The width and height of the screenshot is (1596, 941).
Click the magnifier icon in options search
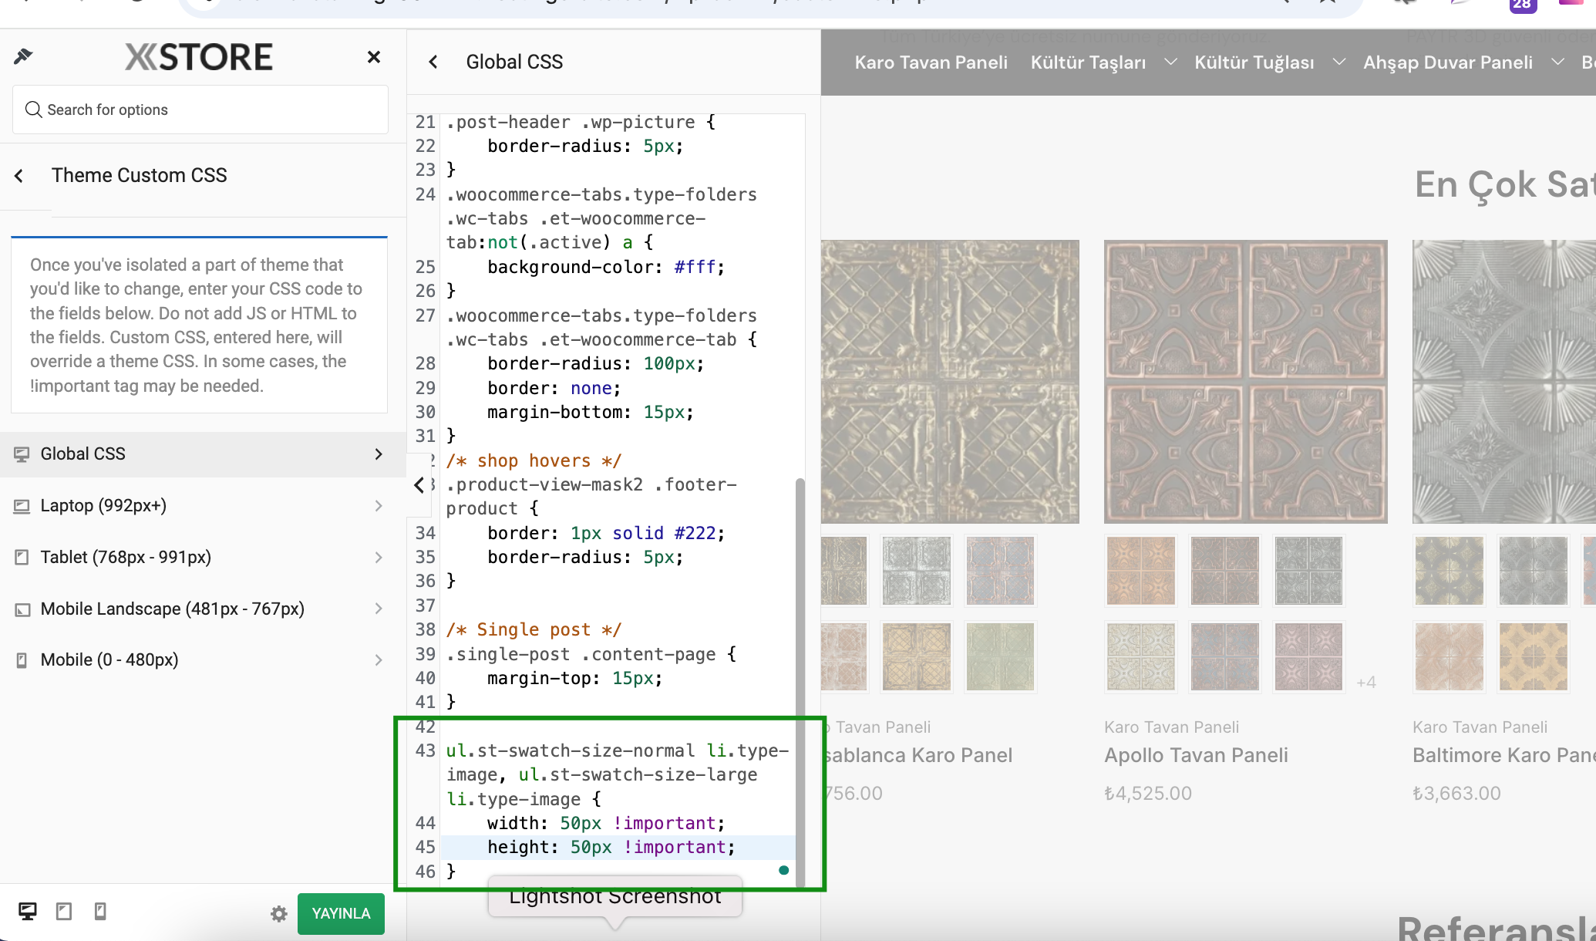point(33,110)
